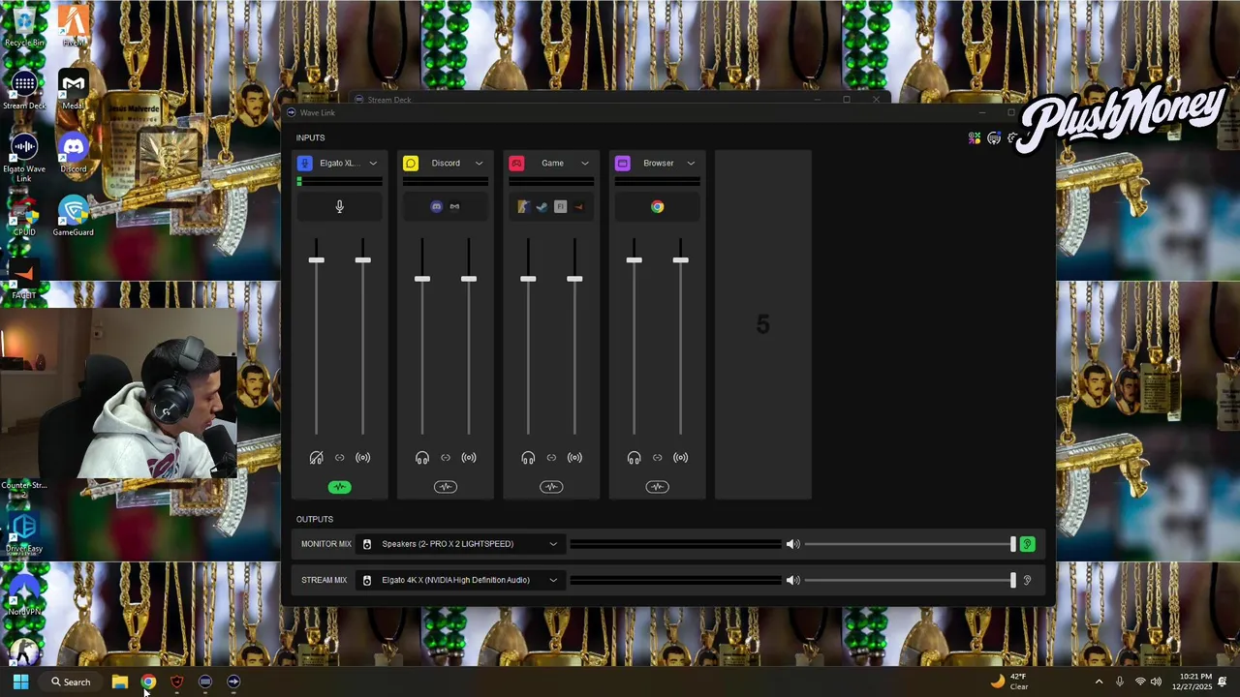Screen dimensions: 1240x697
Task: Click the microphone source tile in Elgato channel
Action: tap(339, 206)
